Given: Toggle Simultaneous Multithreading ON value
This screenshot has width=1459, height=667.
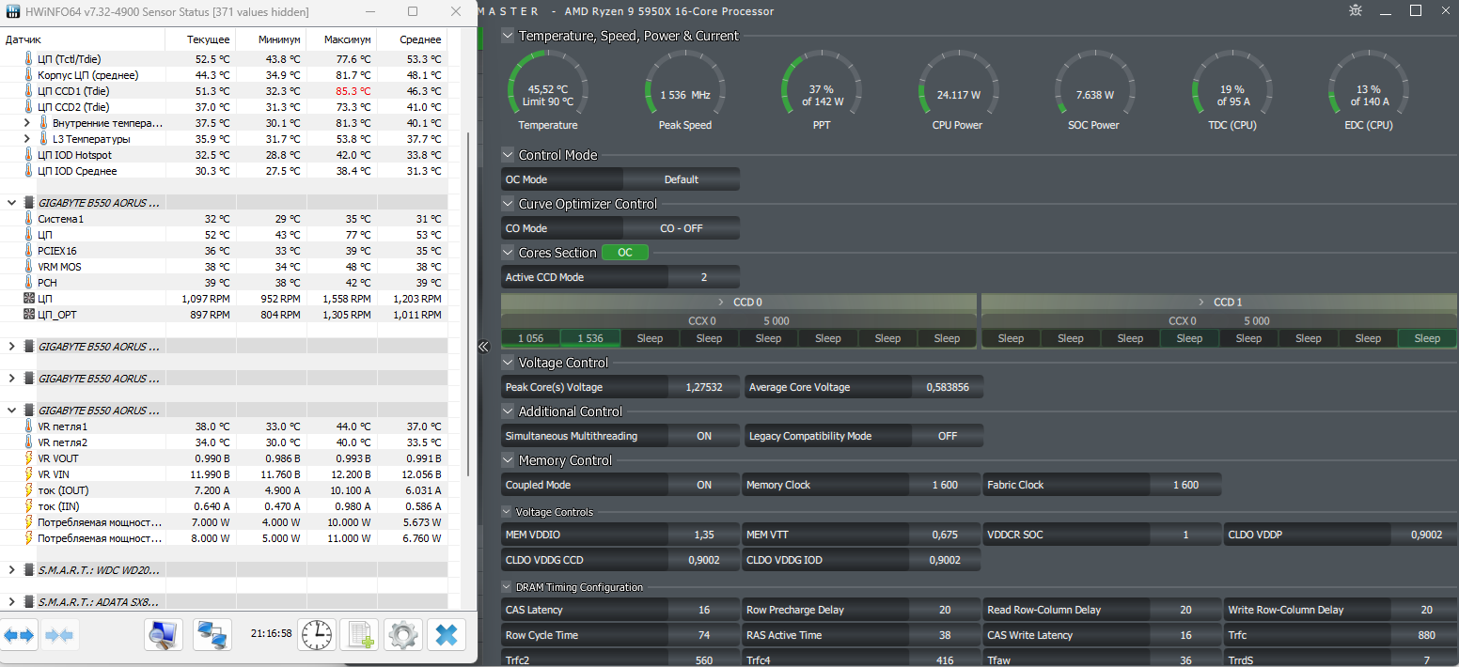Looking at the screenshot, I should [x=704, y=436].
